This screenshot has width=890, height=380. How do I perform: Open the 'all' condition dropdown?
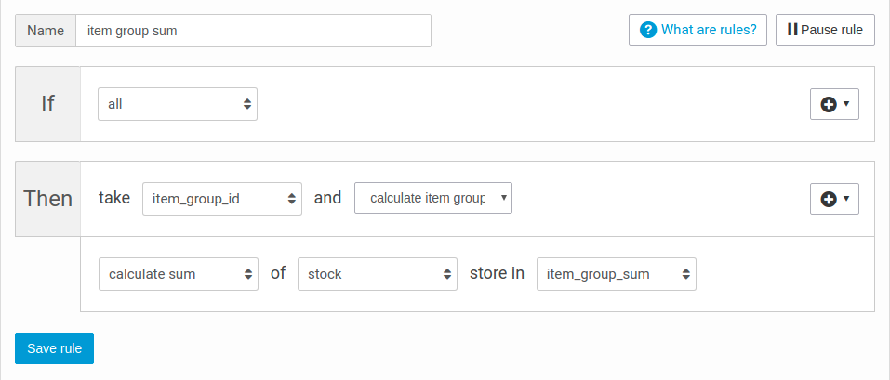pyautogui.click(x=178, y=105)
